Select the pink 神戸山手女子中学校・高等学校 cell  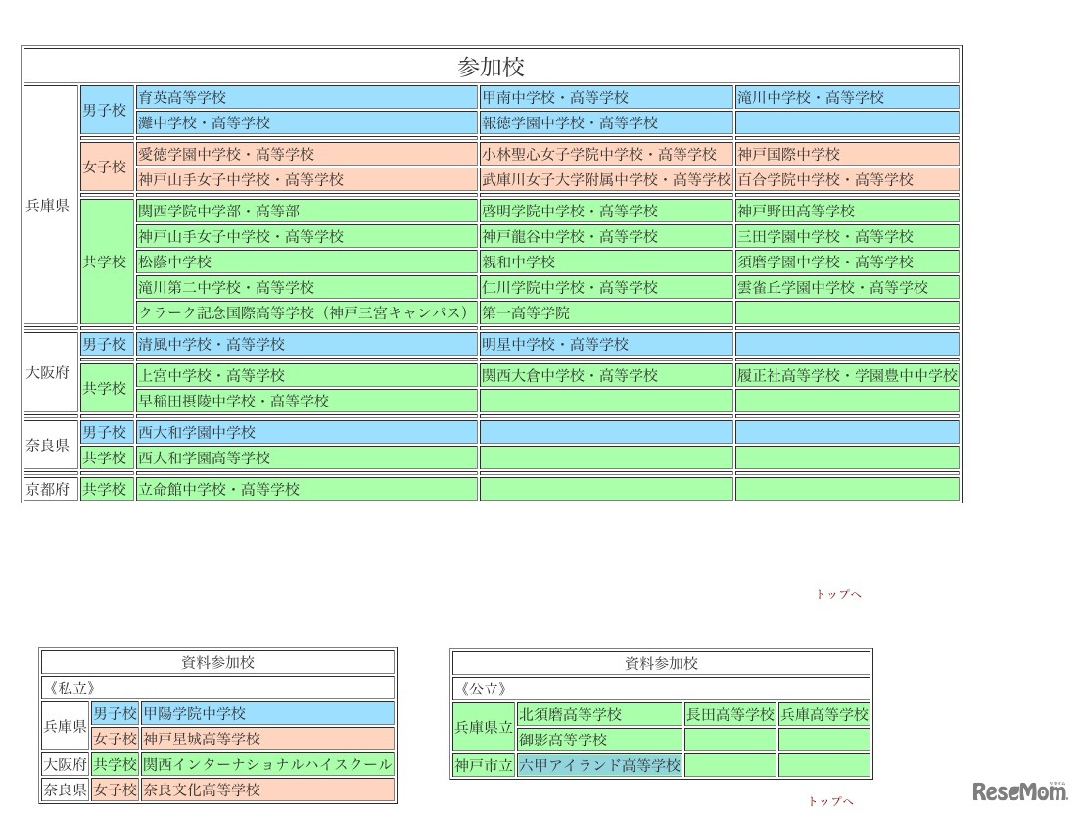(306, 179)
